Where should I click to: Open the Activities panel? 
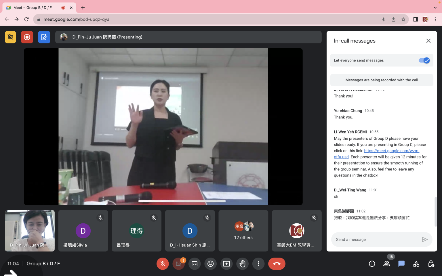pos(416,264)
